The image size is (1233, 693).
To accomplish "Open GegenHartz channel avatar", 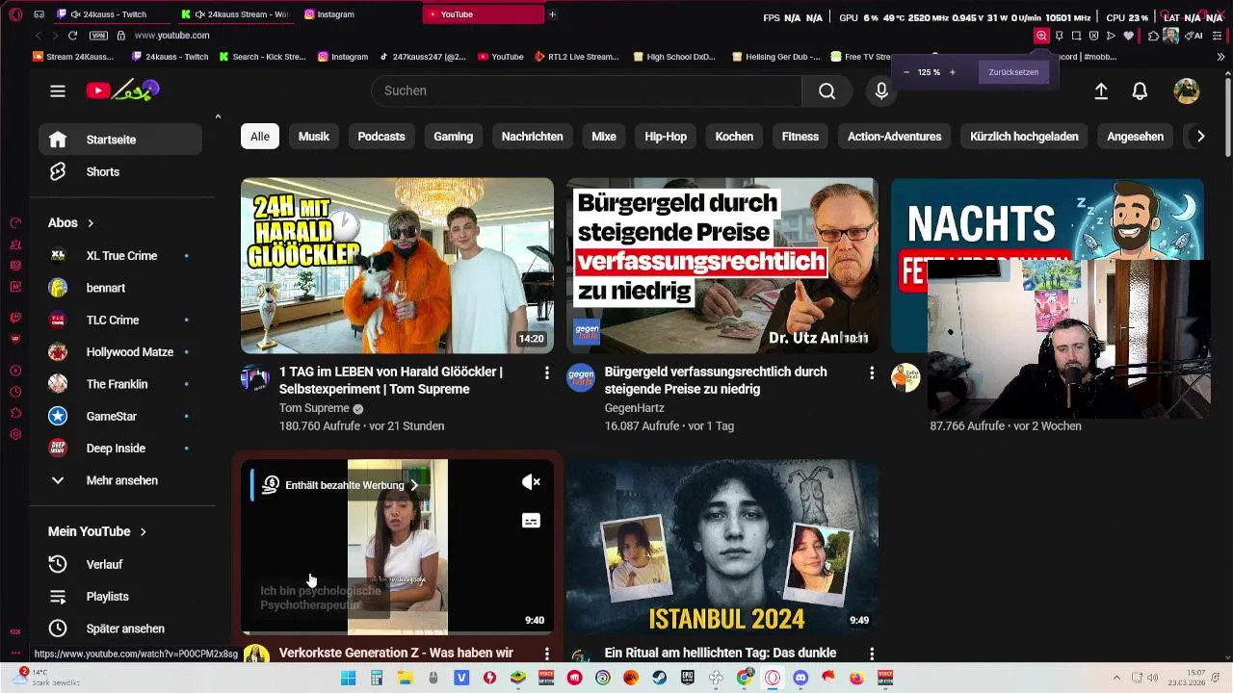I will (x=581, y=378).
